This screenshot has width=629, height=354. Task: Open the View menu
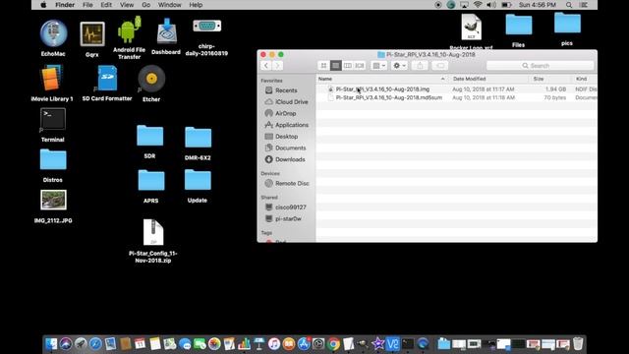click(x=127, y=5)
